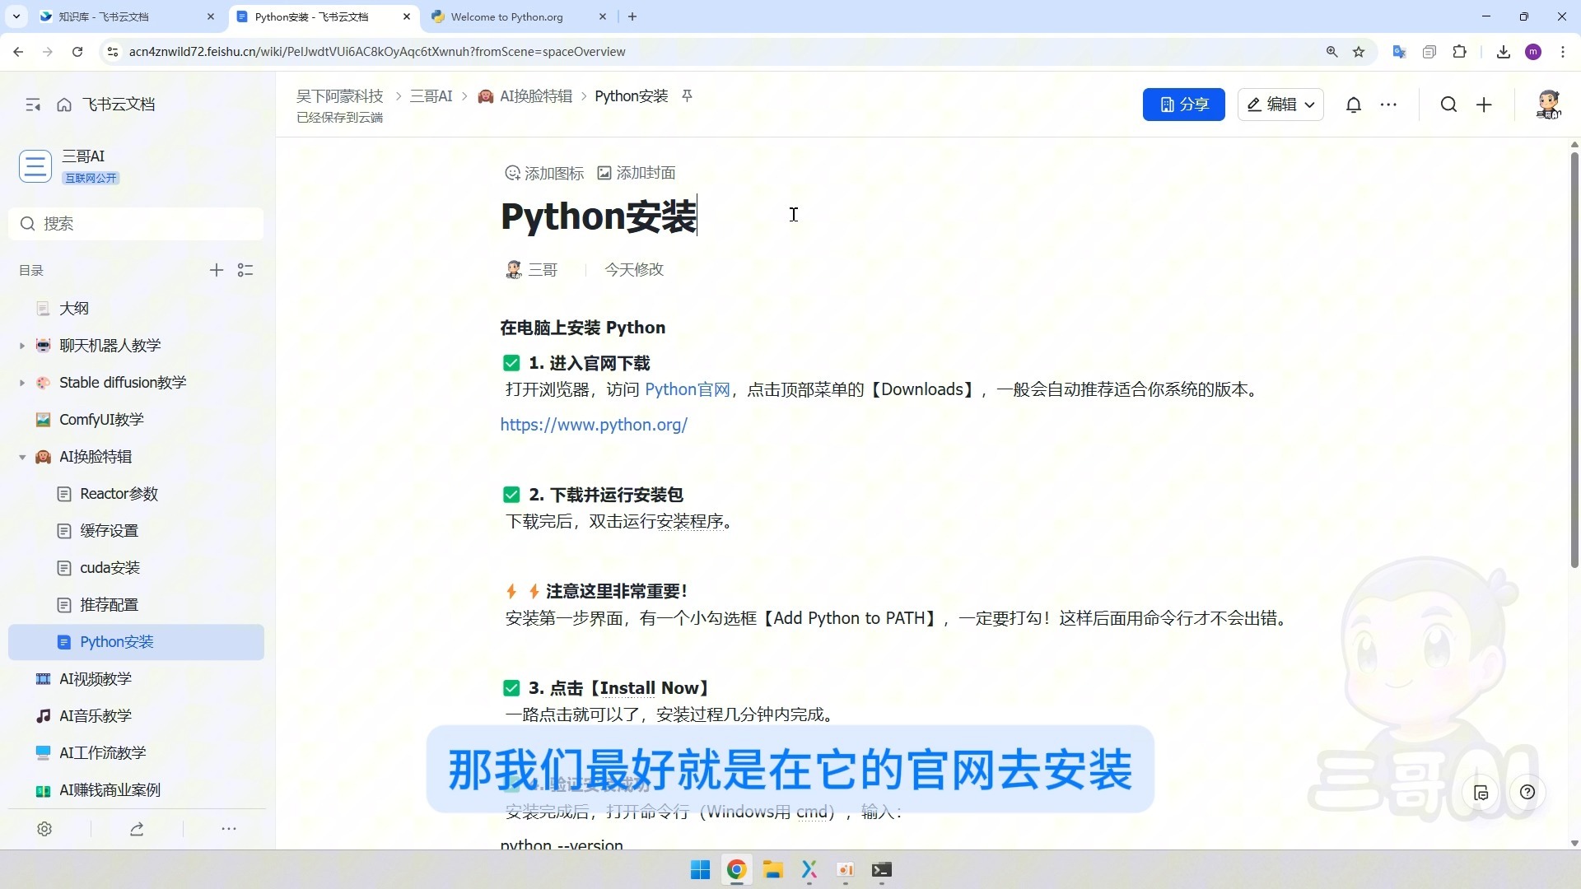
Task: Open the Google Translate icon in the address bar
Action: (x=1399, y=52)
